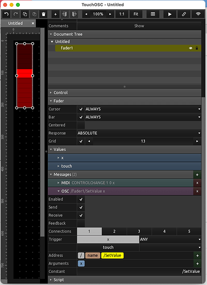Screen dimensions: 207x285
Task: Click the Redo toolbar icon
Action: [16, 14]
